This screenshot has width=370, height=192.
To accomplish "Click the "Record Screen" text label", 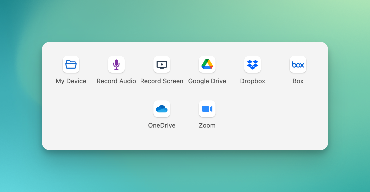I will click(162, 81).
